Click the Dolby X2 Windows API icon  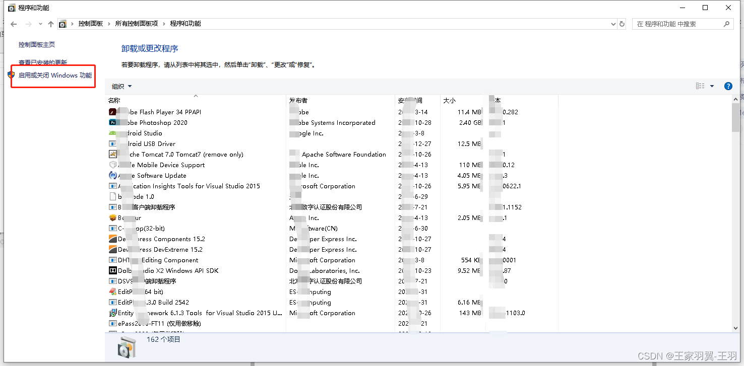click(x=113, y=271)
